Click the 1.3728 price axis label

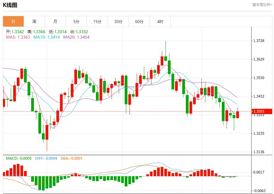[259, 40]
